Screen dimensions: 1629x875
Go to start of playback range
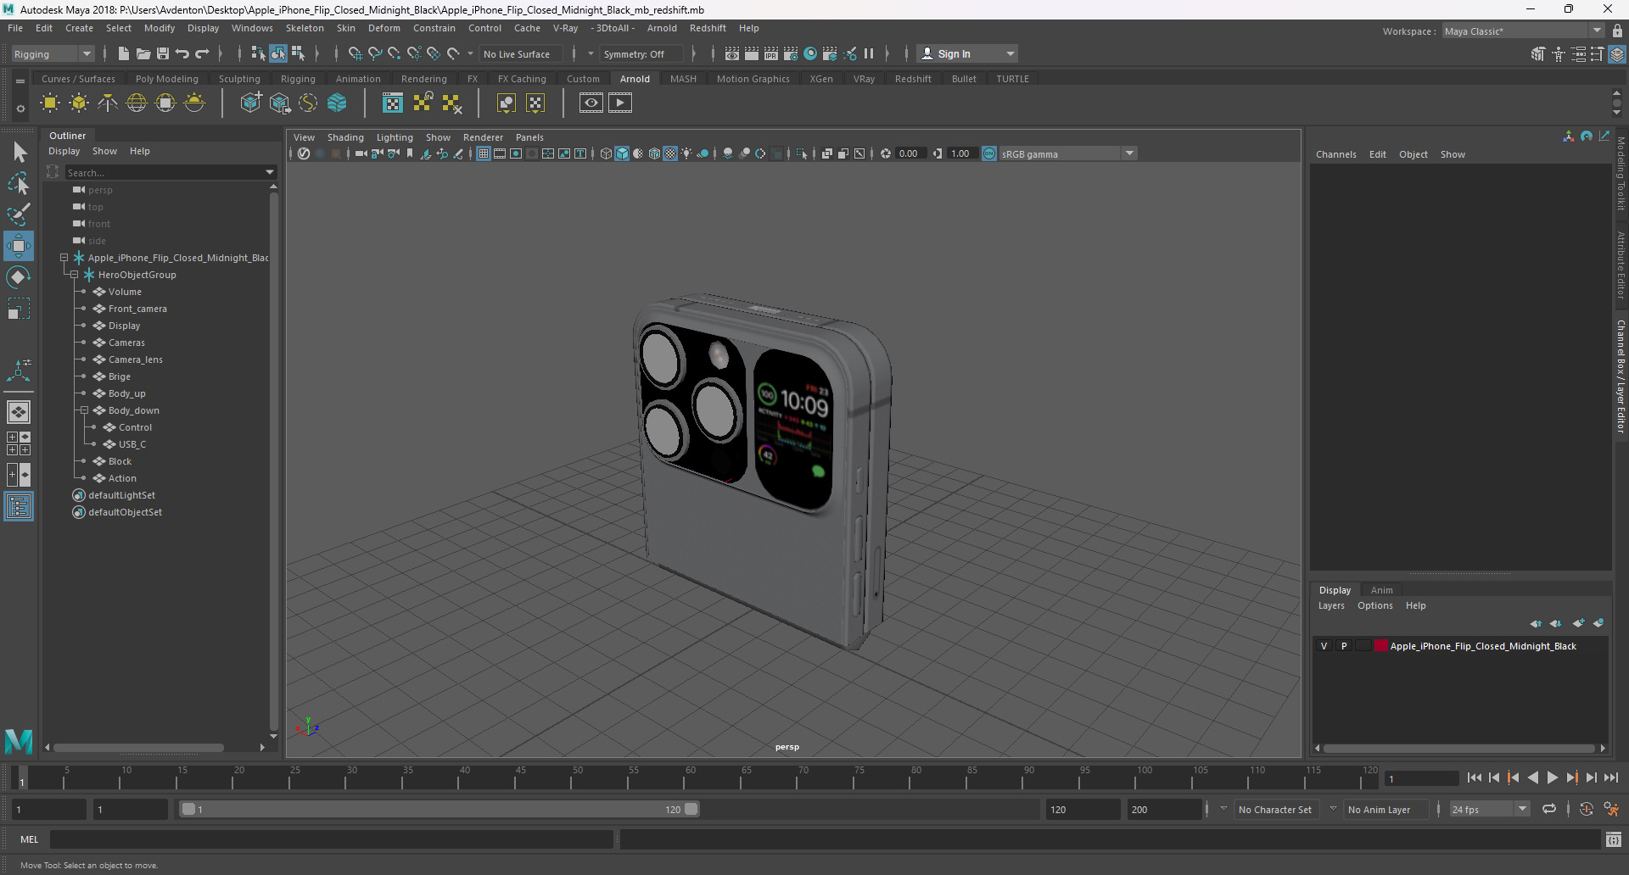click(x=1474, y=777)
